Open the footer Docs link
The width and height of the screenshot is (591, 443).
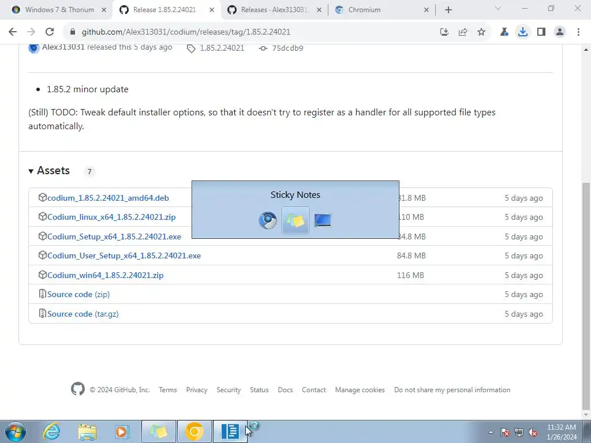pos(285,390)
